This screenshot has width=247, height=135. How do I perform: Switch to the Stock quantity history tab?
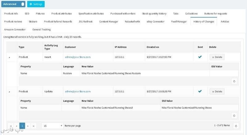pyautogui.click(x=154, y=14)
